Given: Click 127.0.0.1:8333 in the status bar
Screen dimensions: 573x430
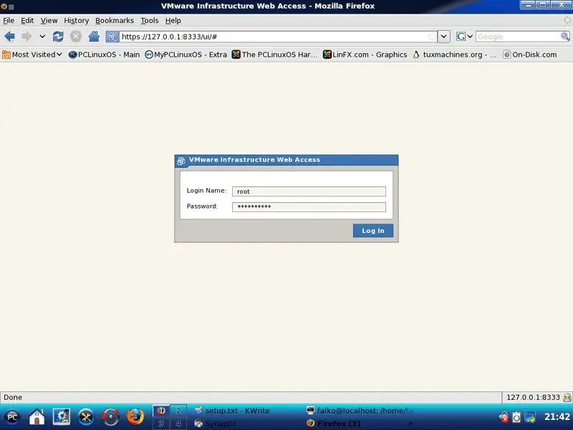Looking at the screenshot, I should pos(533,397).
